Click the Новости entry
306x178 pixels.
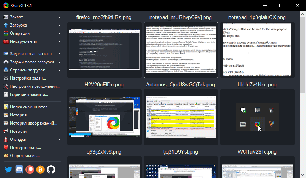pyautogui.click(x=32, y=131)
